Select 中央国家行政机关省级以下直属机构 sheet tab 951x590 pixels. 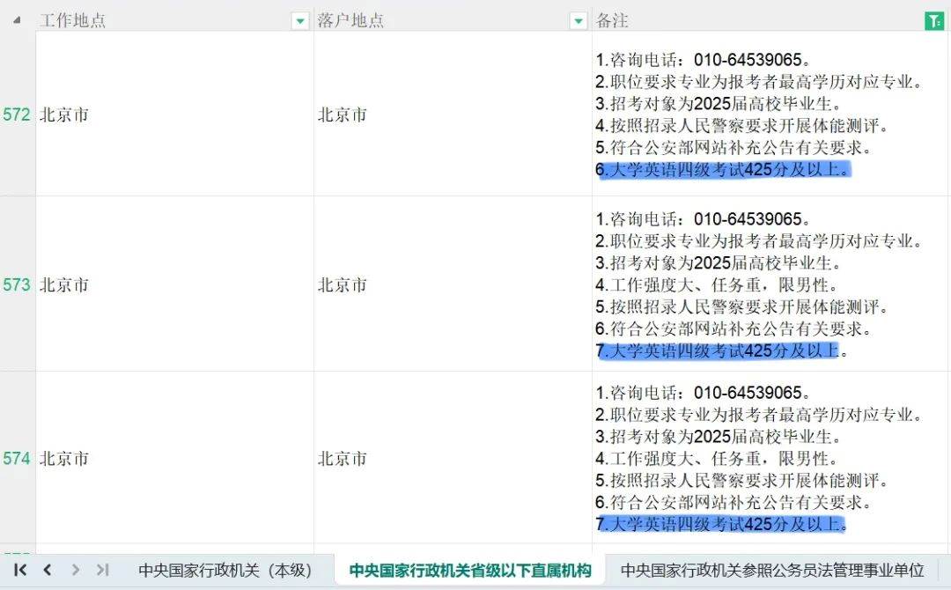click(470, 570)
